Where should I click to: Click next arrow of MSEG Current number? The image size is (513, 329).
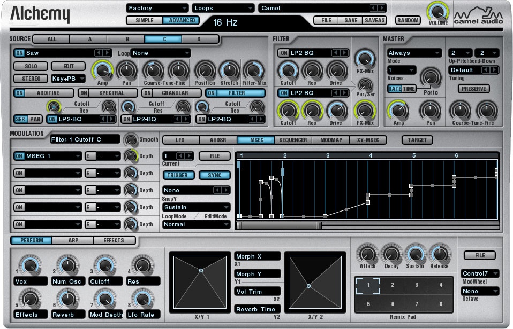coord(189,156)
